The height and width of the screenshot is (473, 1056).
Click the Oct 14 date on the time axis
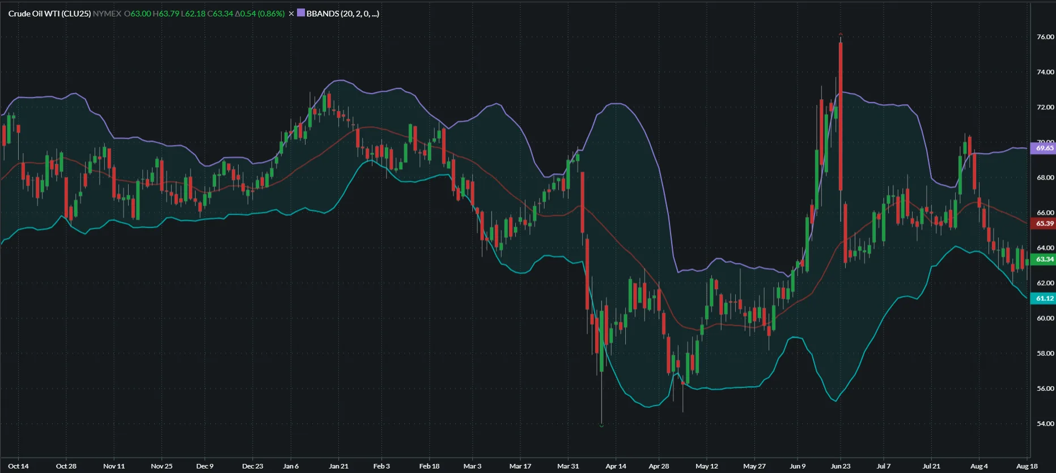pos(18,466)
